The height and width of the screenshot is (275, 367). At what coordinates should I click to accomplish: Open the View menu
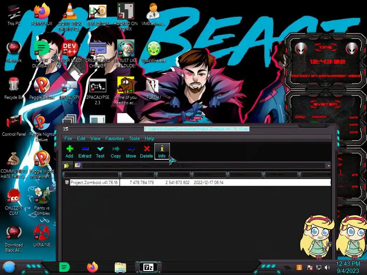[x=95, y=139]
